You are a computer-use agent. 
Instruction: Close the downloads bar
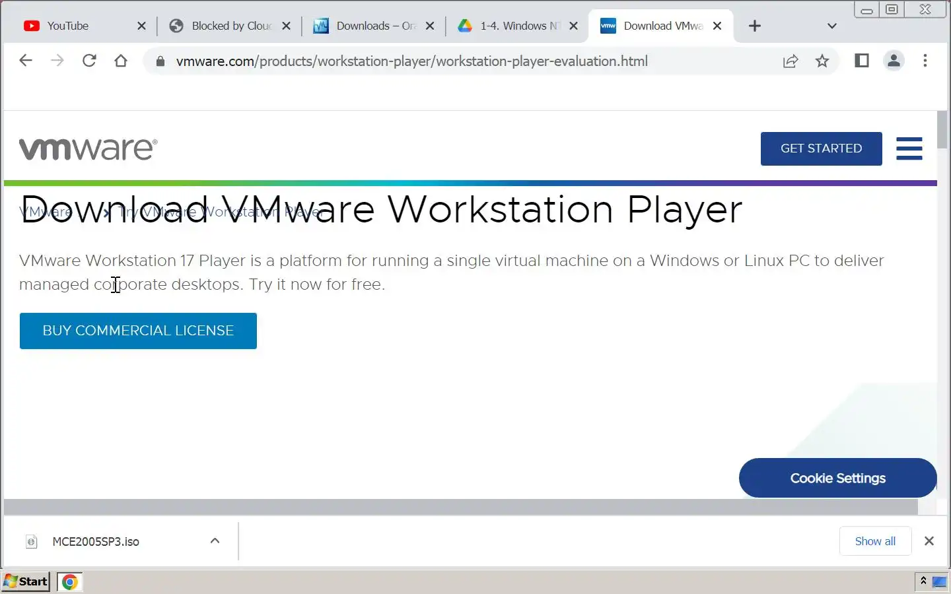pos(929,541)
